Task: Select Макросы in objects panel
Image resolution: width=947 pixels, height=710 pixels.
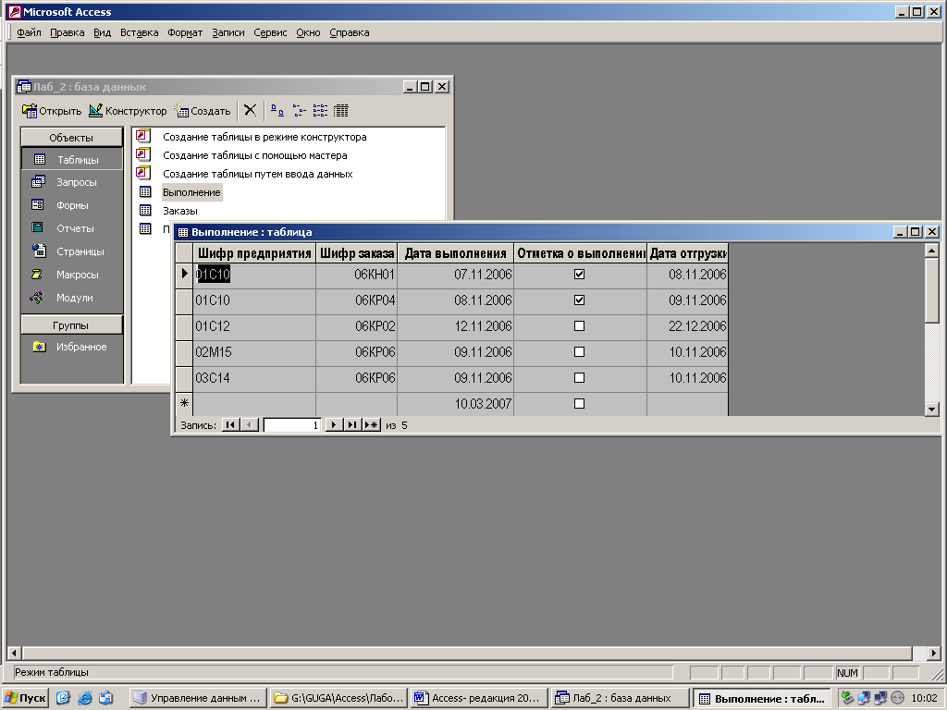Action: coord(72,275)
